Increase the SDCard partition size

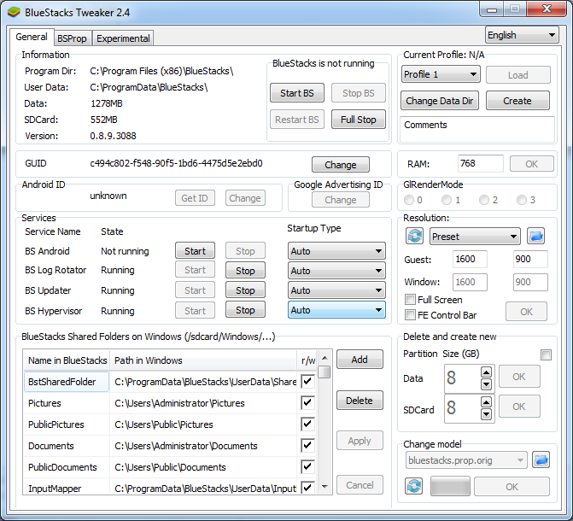click(x=486, y=402)
